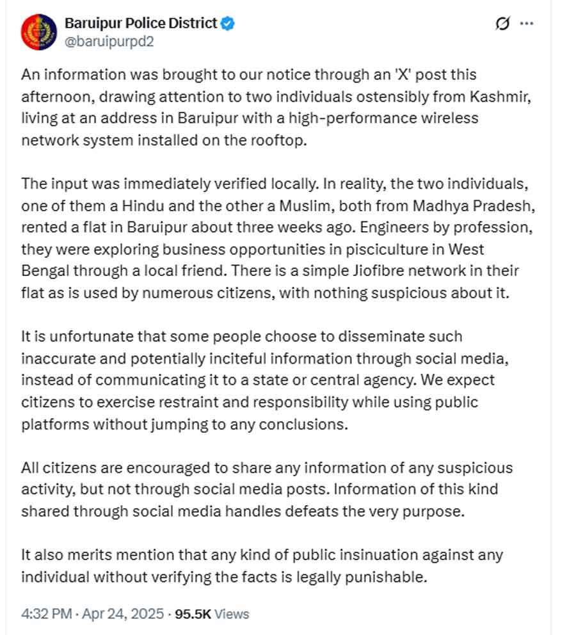Click the text 'Madhya Pradesh' in the post
This screenshot has height=635, width=576.
pyautogui.click(x=474, y=205)
